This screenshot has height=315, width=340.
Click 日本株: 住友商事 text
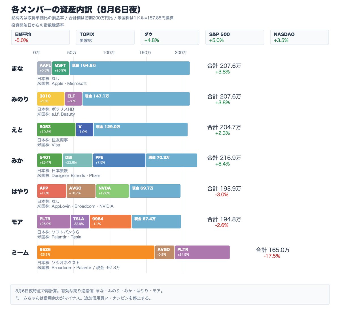53,140
